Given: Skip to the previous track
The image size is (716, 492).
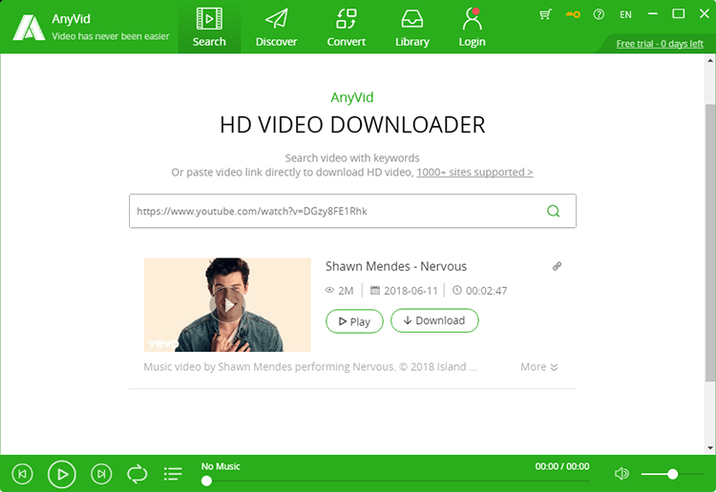Looking at the screenshot, I should pos(22,474).
